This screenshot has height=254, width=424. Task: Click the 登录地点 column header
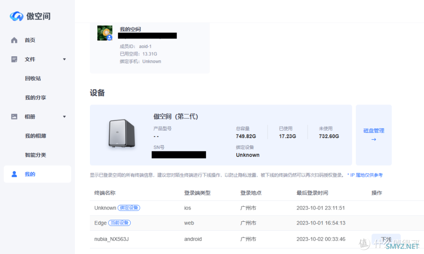click(251, 193)
